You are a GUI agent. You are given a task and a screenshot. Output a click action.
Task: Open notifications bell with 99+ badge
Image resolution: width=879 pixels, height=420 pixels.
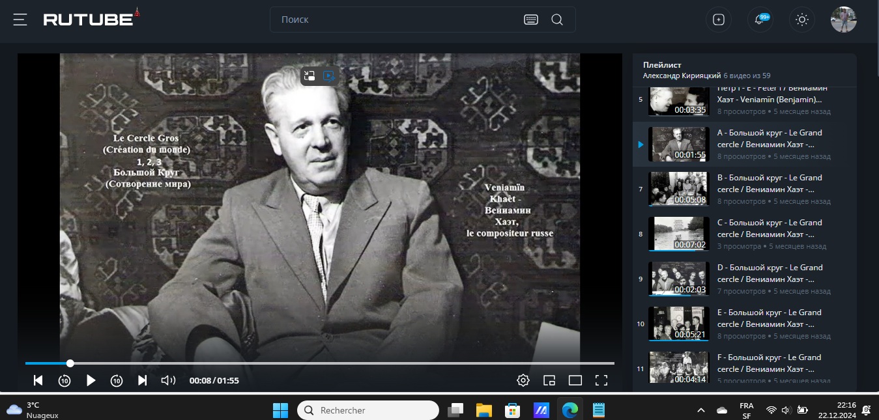click(760, 20)
